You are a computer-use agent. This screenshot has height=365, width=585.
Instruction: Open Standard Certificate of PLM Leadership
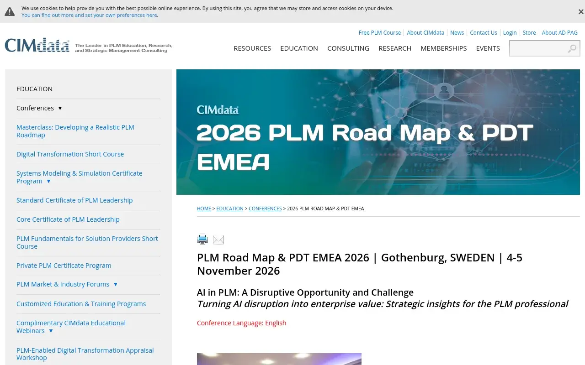pyautogui.click(x=74, y=200)
